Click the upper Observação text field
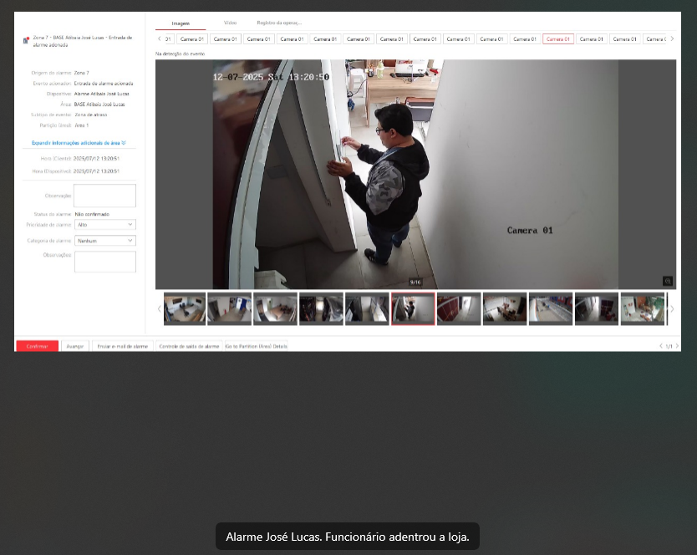This screenshot has width=697, height=555. pyautogui.click(x=104, y=196)
